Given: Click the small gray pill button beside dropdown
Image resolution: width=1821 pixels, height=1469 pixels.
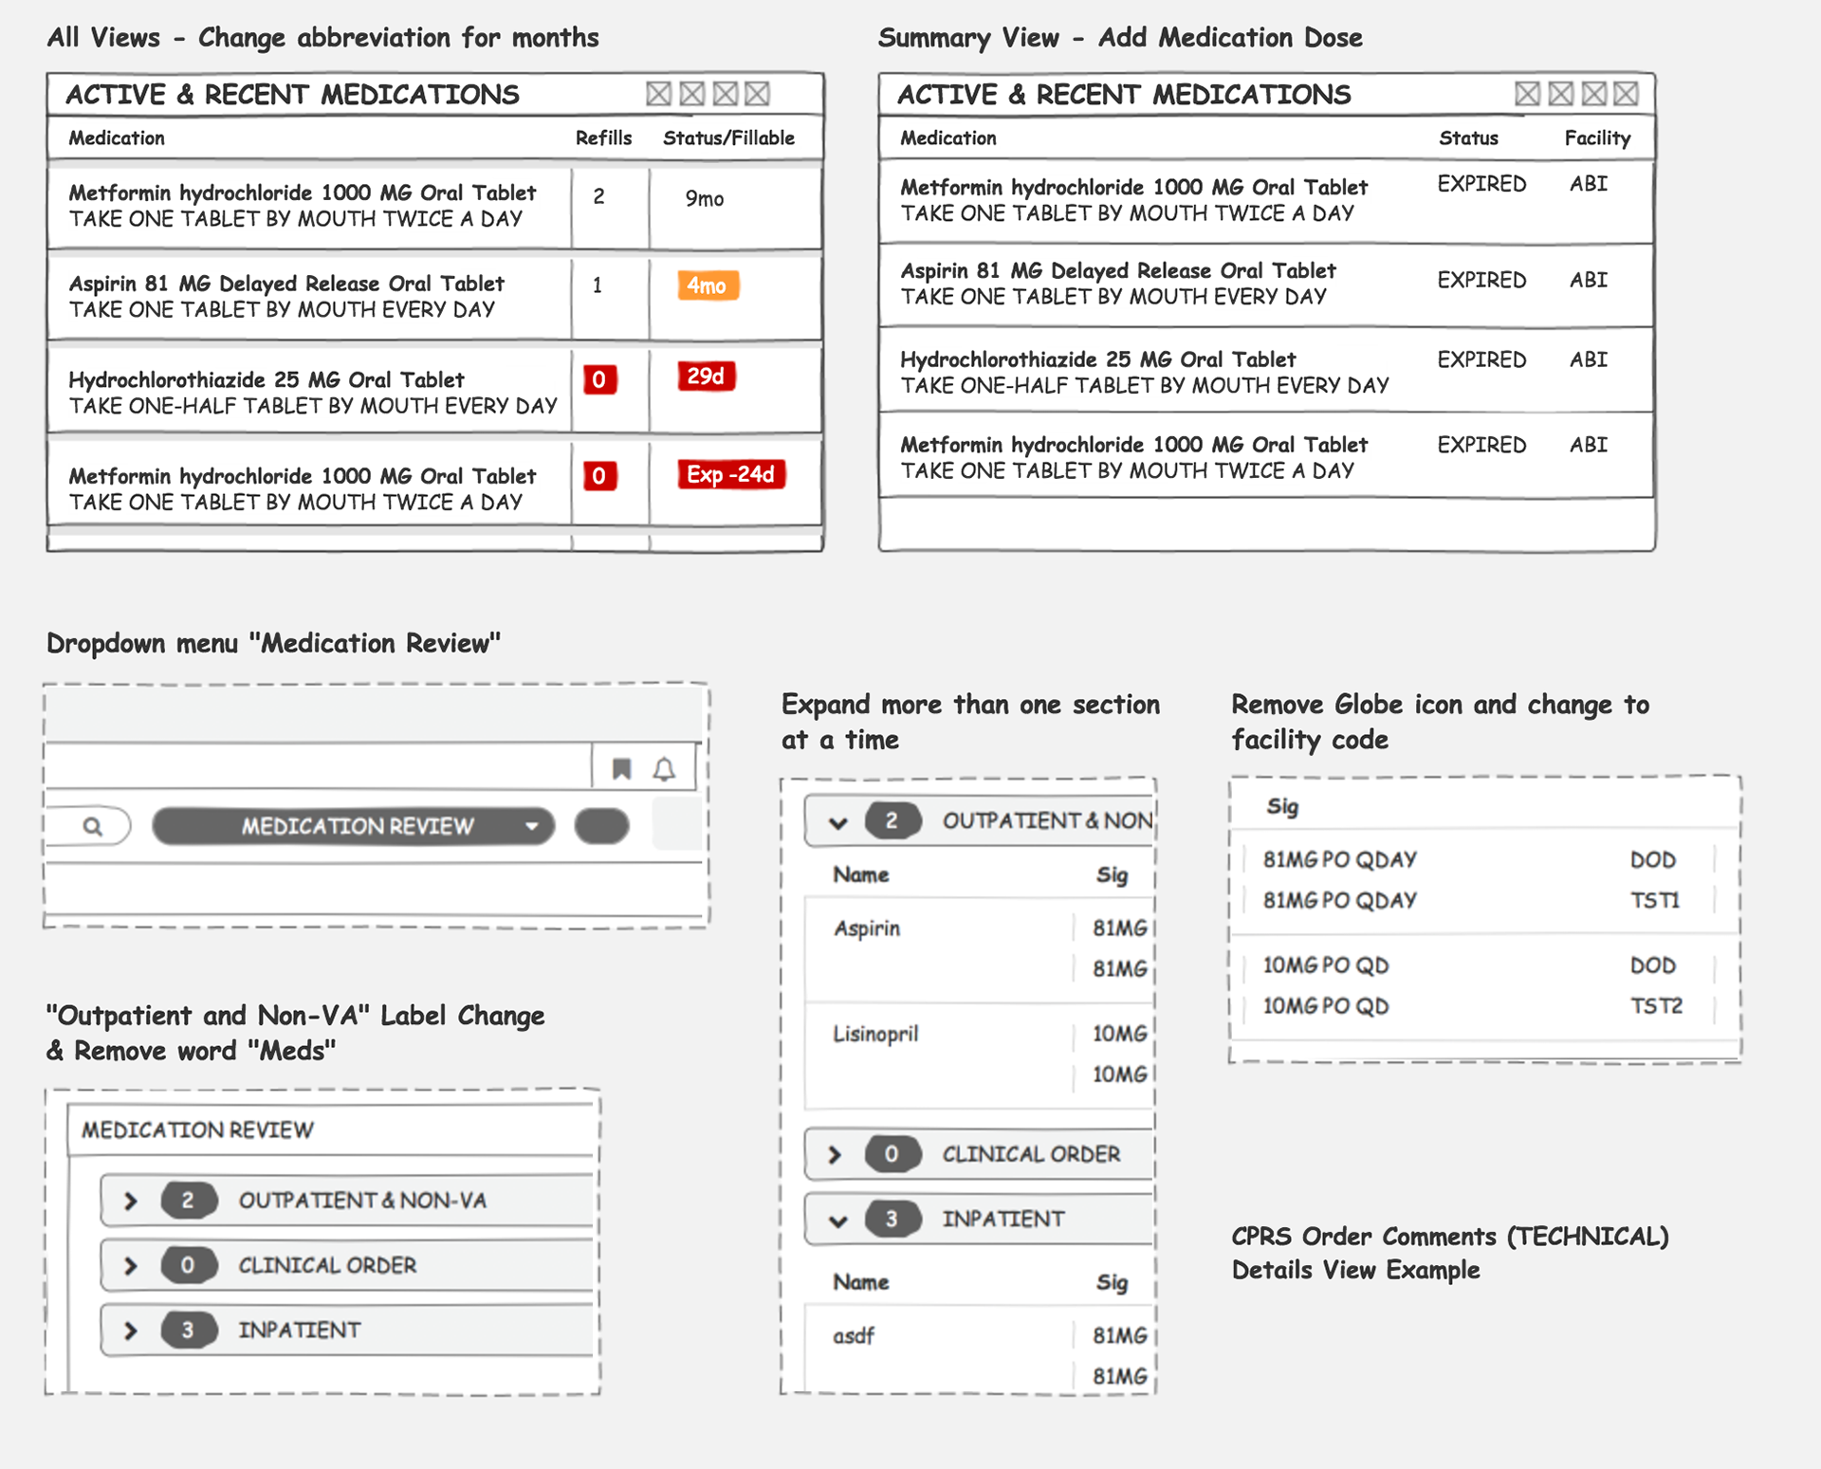Looking at the screenshot, I should [x=601, y=826].
